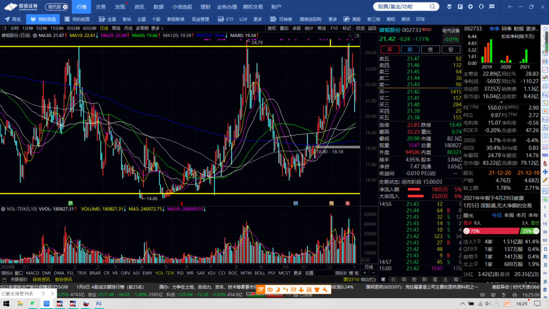Open 更多 after 国债逆回购
The width and height of the screenshot is (549, 309).
point(333,19)
